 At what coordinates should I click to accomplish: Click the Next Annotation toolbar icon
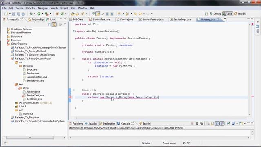pos(119,13)
